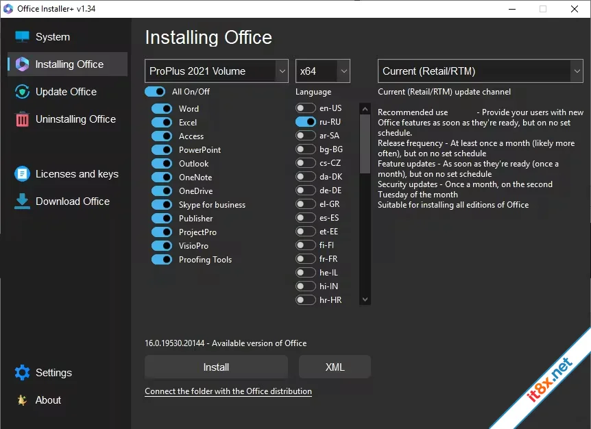Open the System section
This screenshot has width=591, height=429.
coord(67,36)
